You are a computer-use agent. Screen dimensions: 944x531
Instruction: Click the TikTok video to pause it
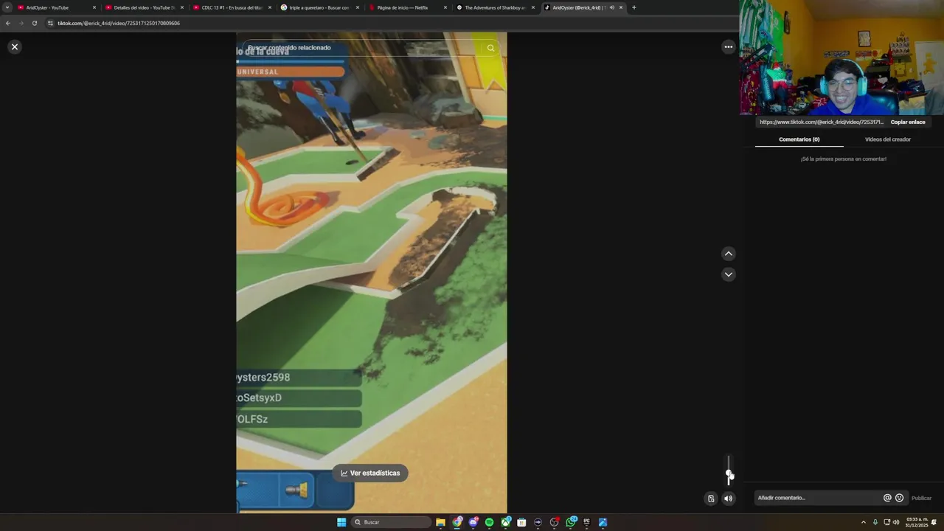tap(372, 273)
